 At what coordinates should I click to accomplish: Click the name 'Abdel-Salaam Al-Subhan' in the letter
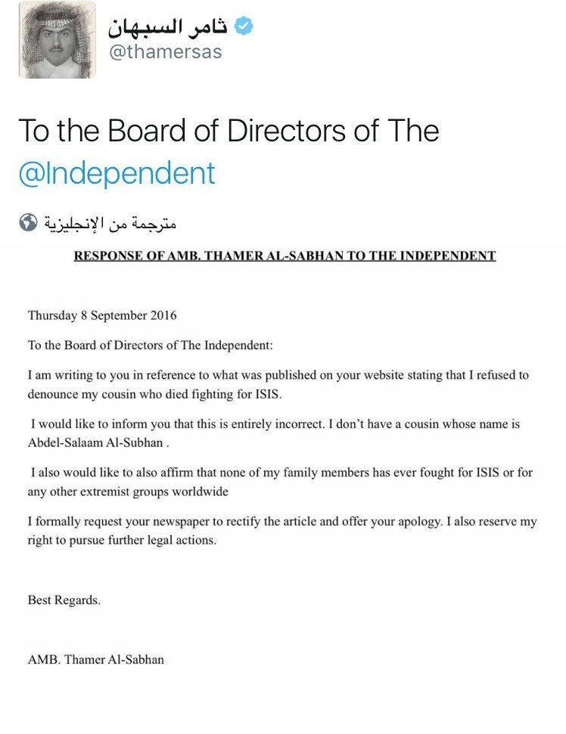click(95, 442)
